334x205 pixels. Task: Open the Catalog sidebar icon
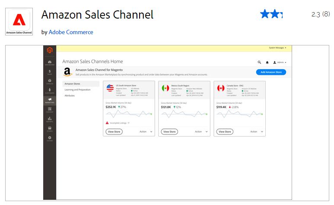(50, 81)
